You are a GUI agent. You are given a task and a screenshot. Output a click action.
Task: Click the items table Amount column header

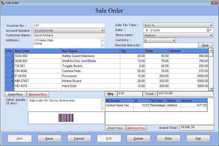click(x=189, y=51)
